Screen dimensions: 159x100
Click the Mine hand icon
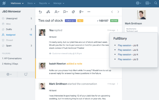click(3, 24)
